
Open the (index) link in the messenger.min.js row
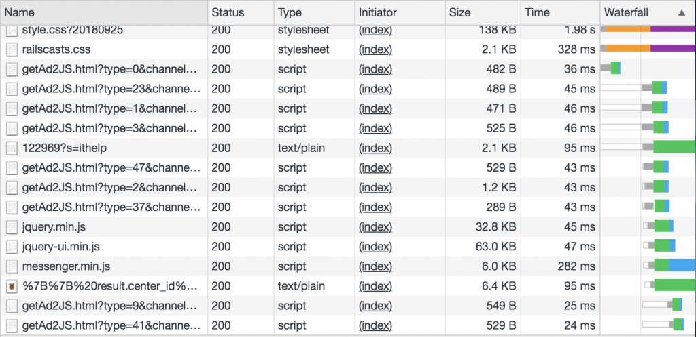click(375, 266)
